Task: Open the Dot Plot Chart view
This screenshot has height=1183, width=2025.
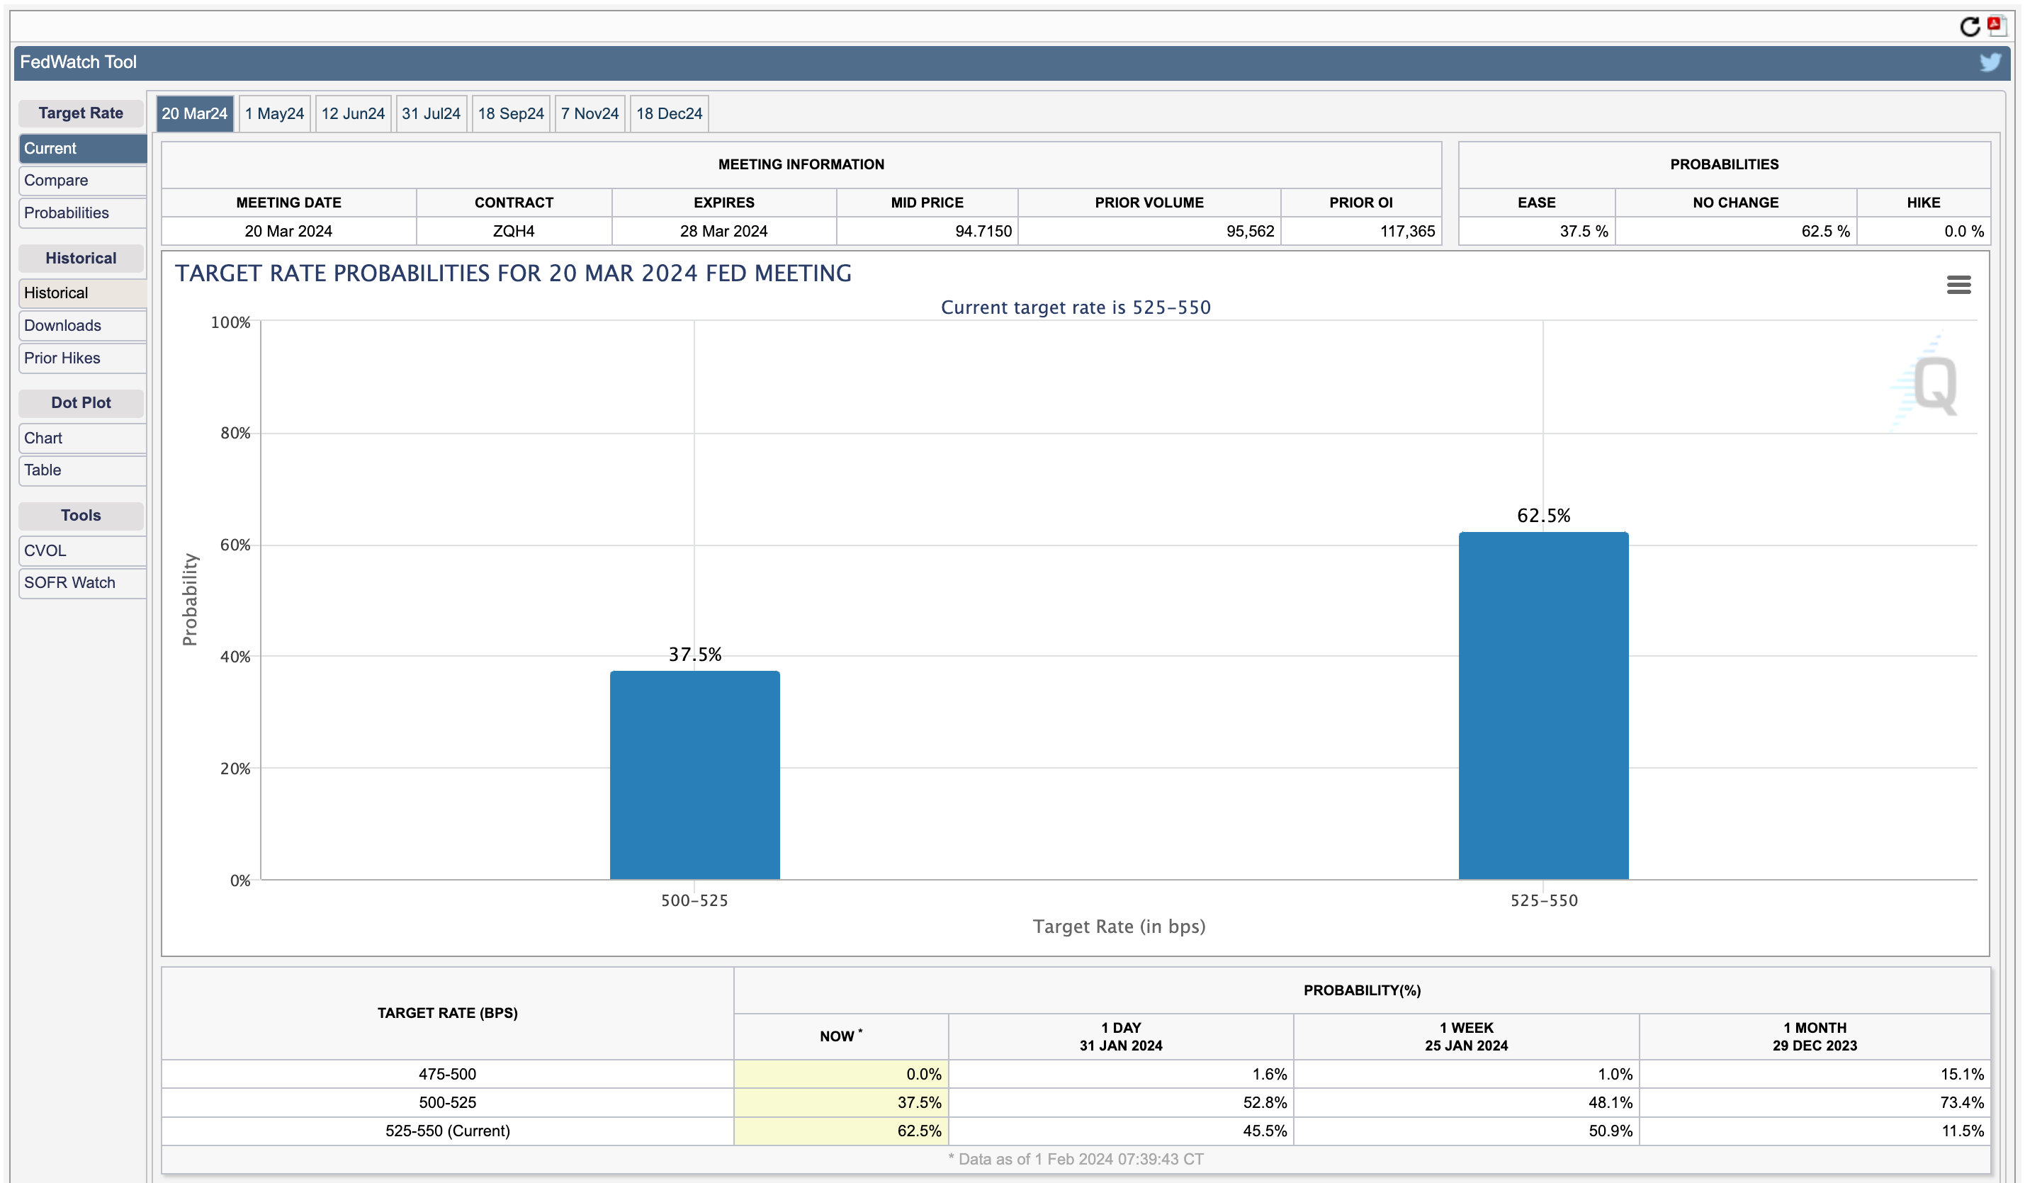Action: (82, 438)
